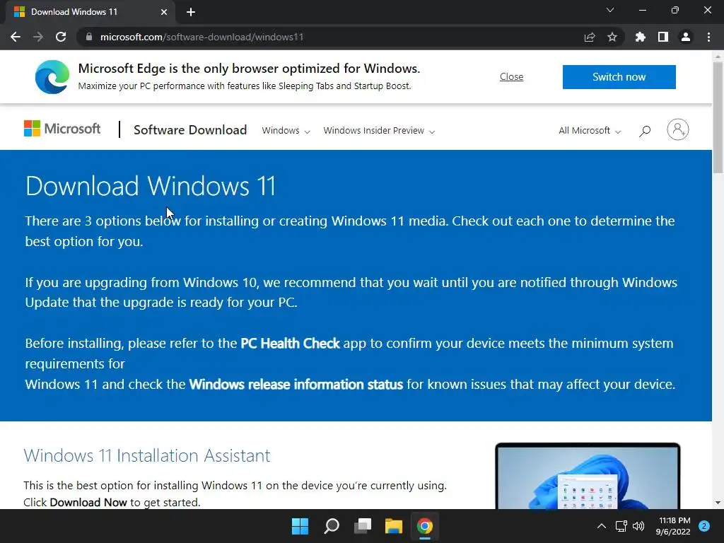Viewport: 724px width, 543px height.
Task: Open File Explorer from the taskbar
Action: tap(394, 526)
